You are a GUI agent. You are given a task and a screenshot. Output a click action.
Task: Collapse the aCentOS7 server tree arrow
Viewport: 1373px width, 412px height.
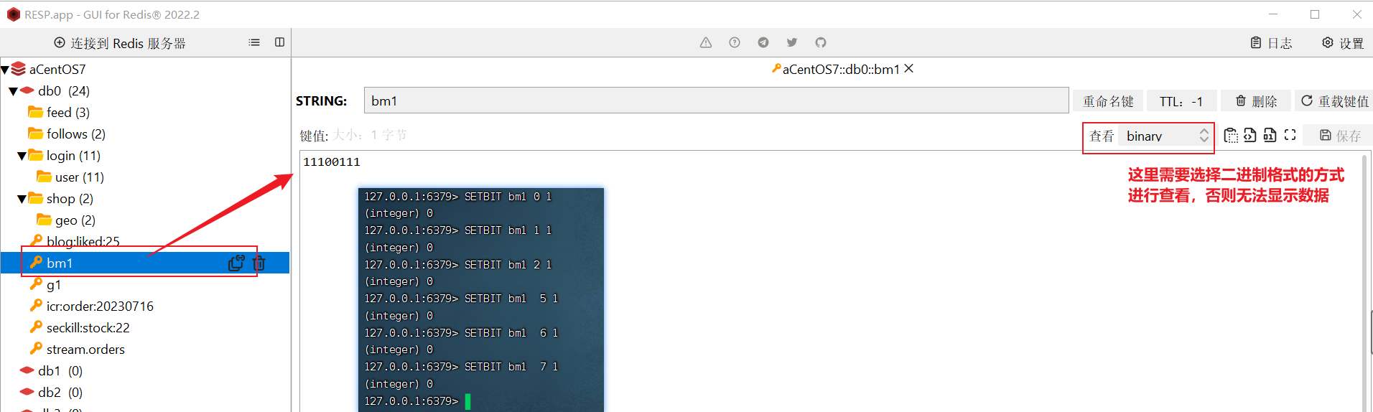tap(5, 70)
